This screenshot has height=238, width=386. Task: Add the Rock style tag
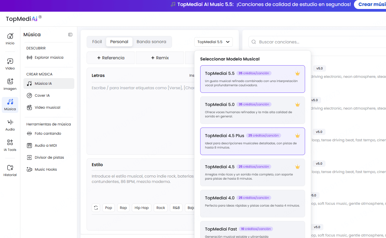(161, 208)
